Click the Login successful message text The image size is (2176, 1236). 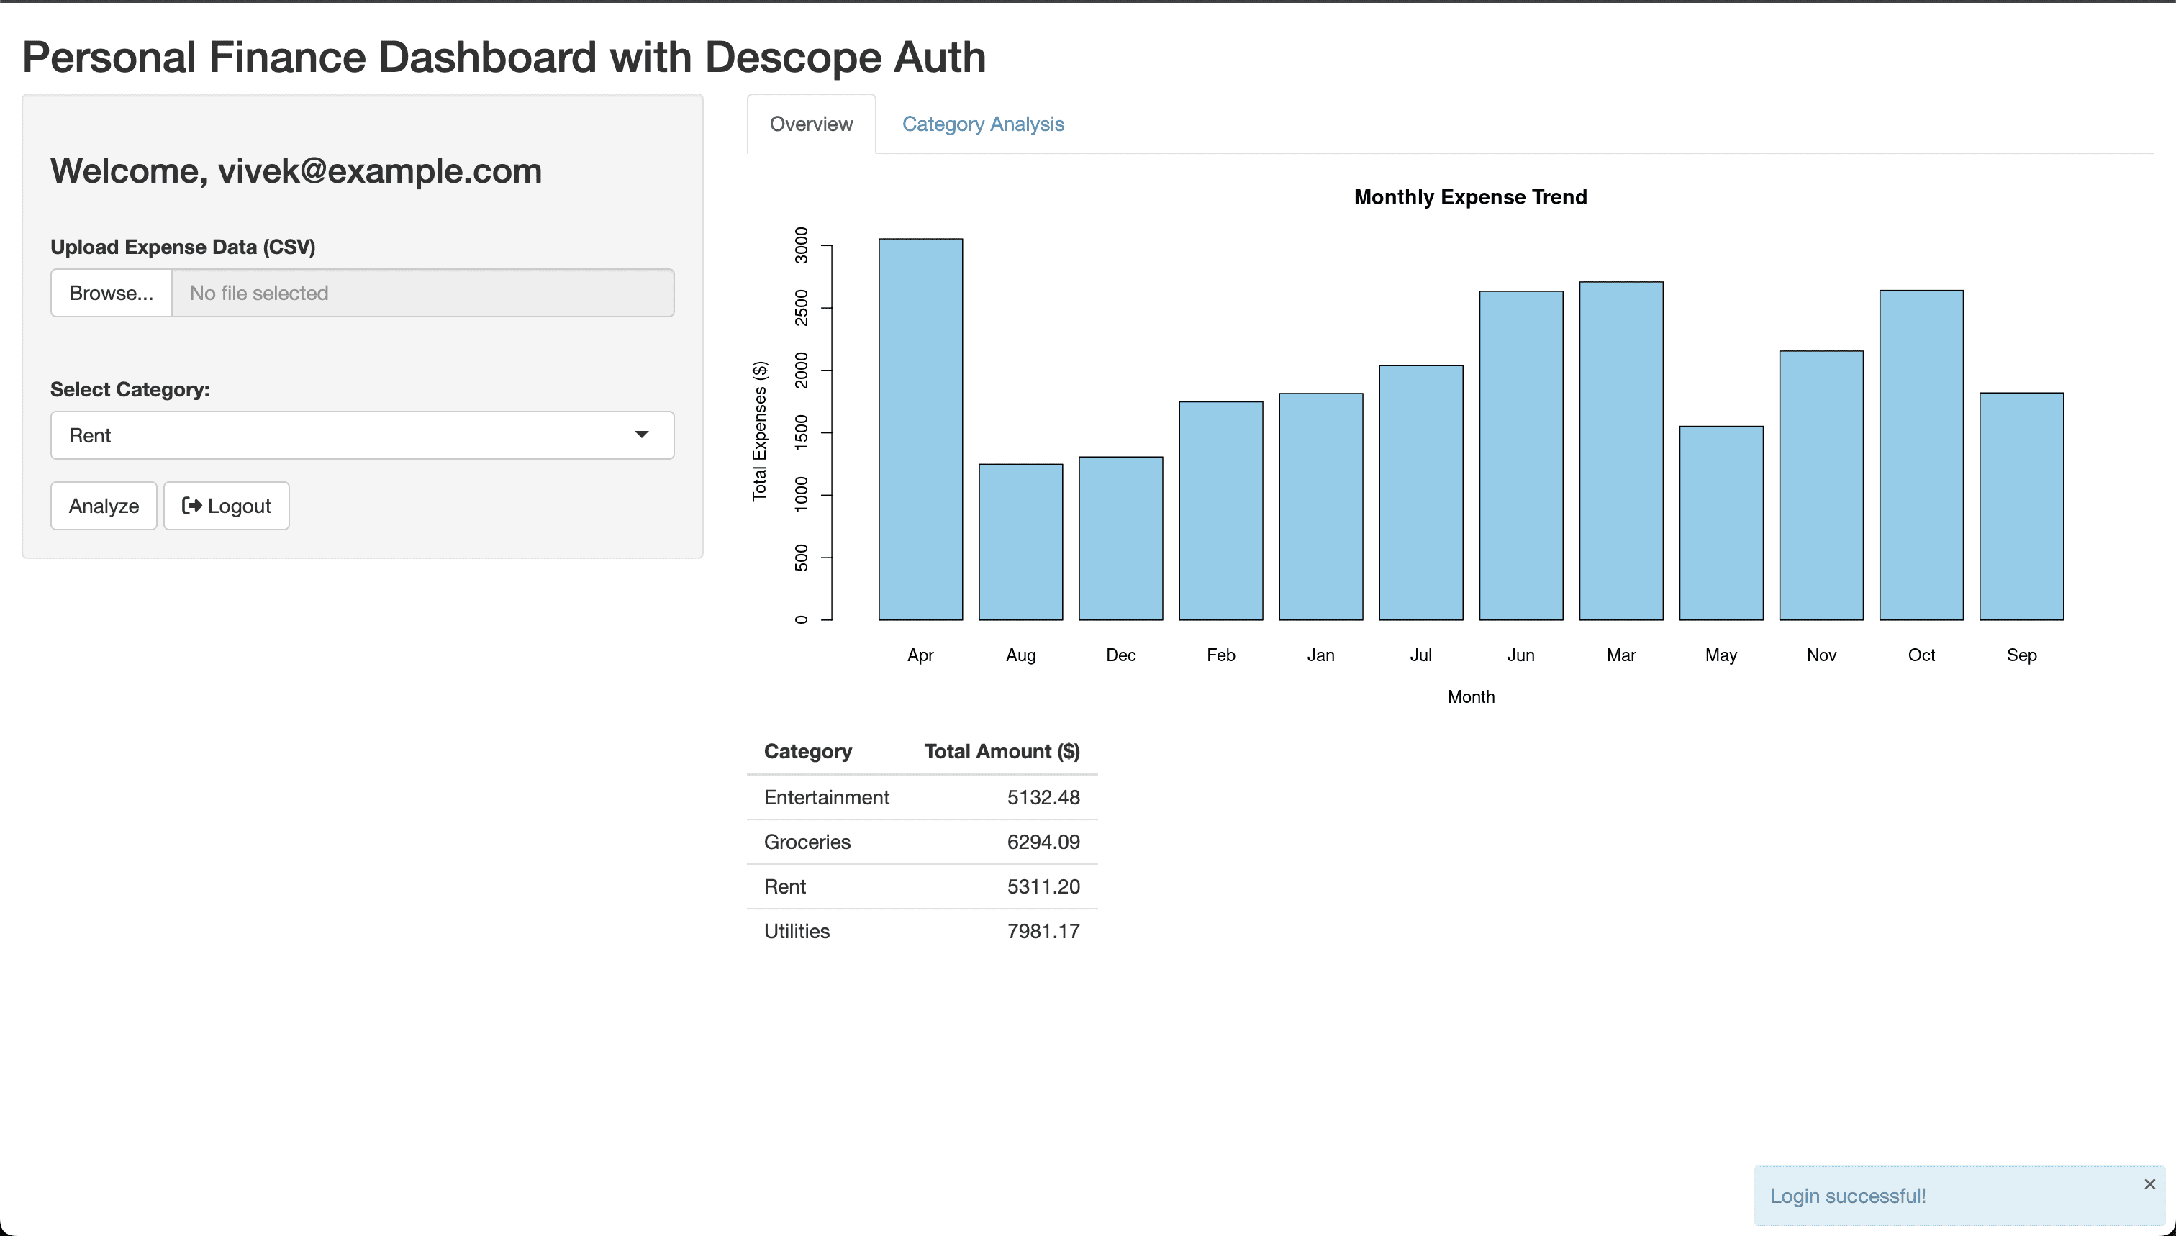point(1847,1196)
